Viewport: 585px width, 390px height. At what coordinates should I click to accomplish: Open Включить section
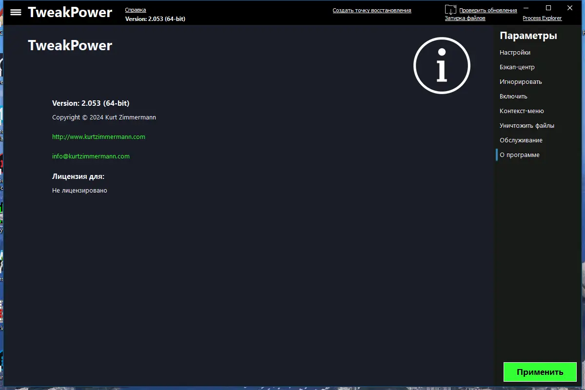click(x=513, y=97)
